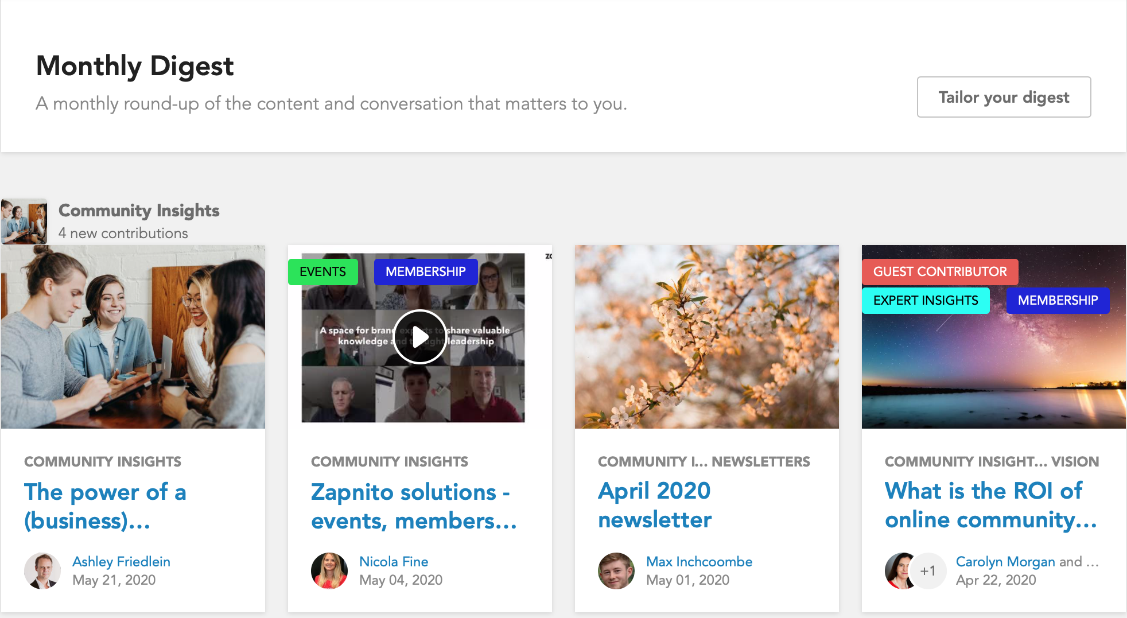Open the Community Insights heading link
The height and width of the screenshot is (618, 1127).
tap(139, 211)
